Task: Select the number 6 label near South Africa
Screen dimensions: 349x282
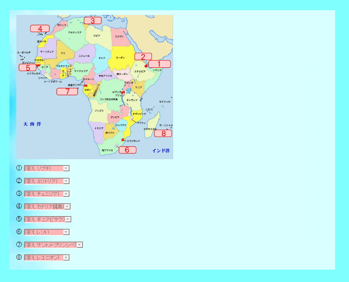Action: pyautogui.click(x=127, y=150)
